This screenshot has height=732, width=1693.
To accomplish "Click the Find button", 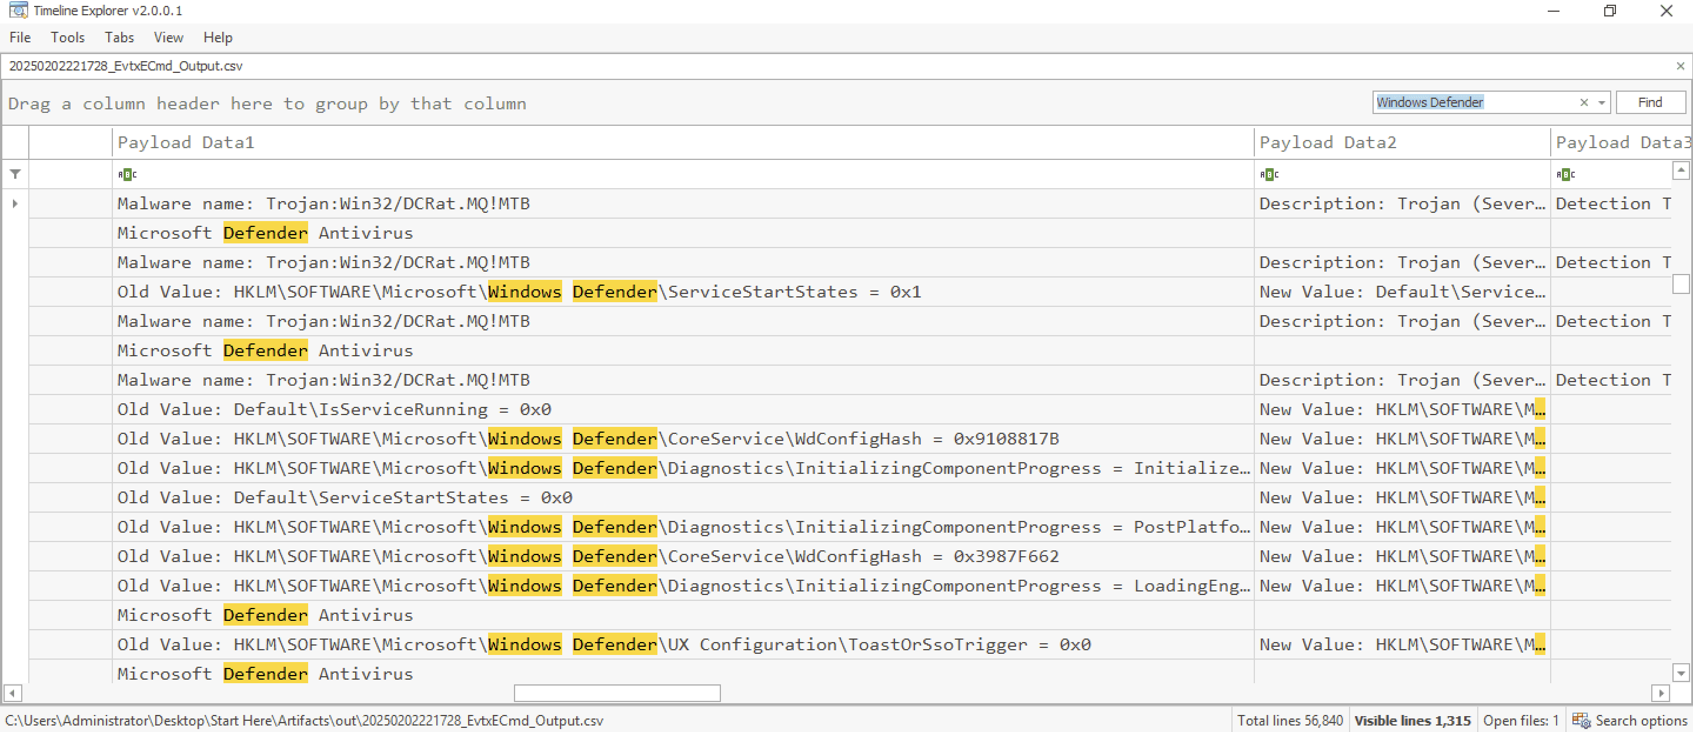I will pyautogui.click(x=1649, y=102).
